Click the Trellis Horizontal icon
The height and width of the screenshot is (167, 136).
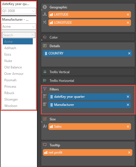click(45, 80)
